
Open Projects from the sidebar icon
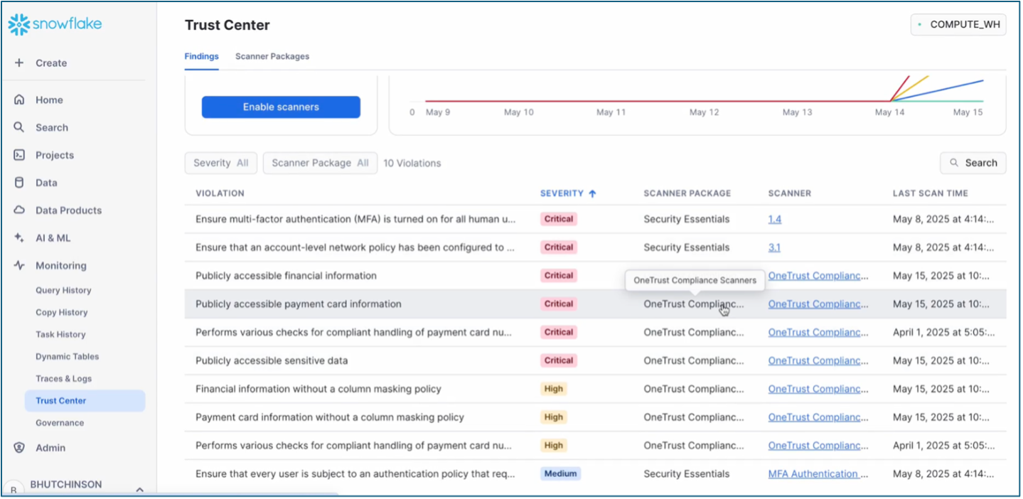tap(18, 155)
